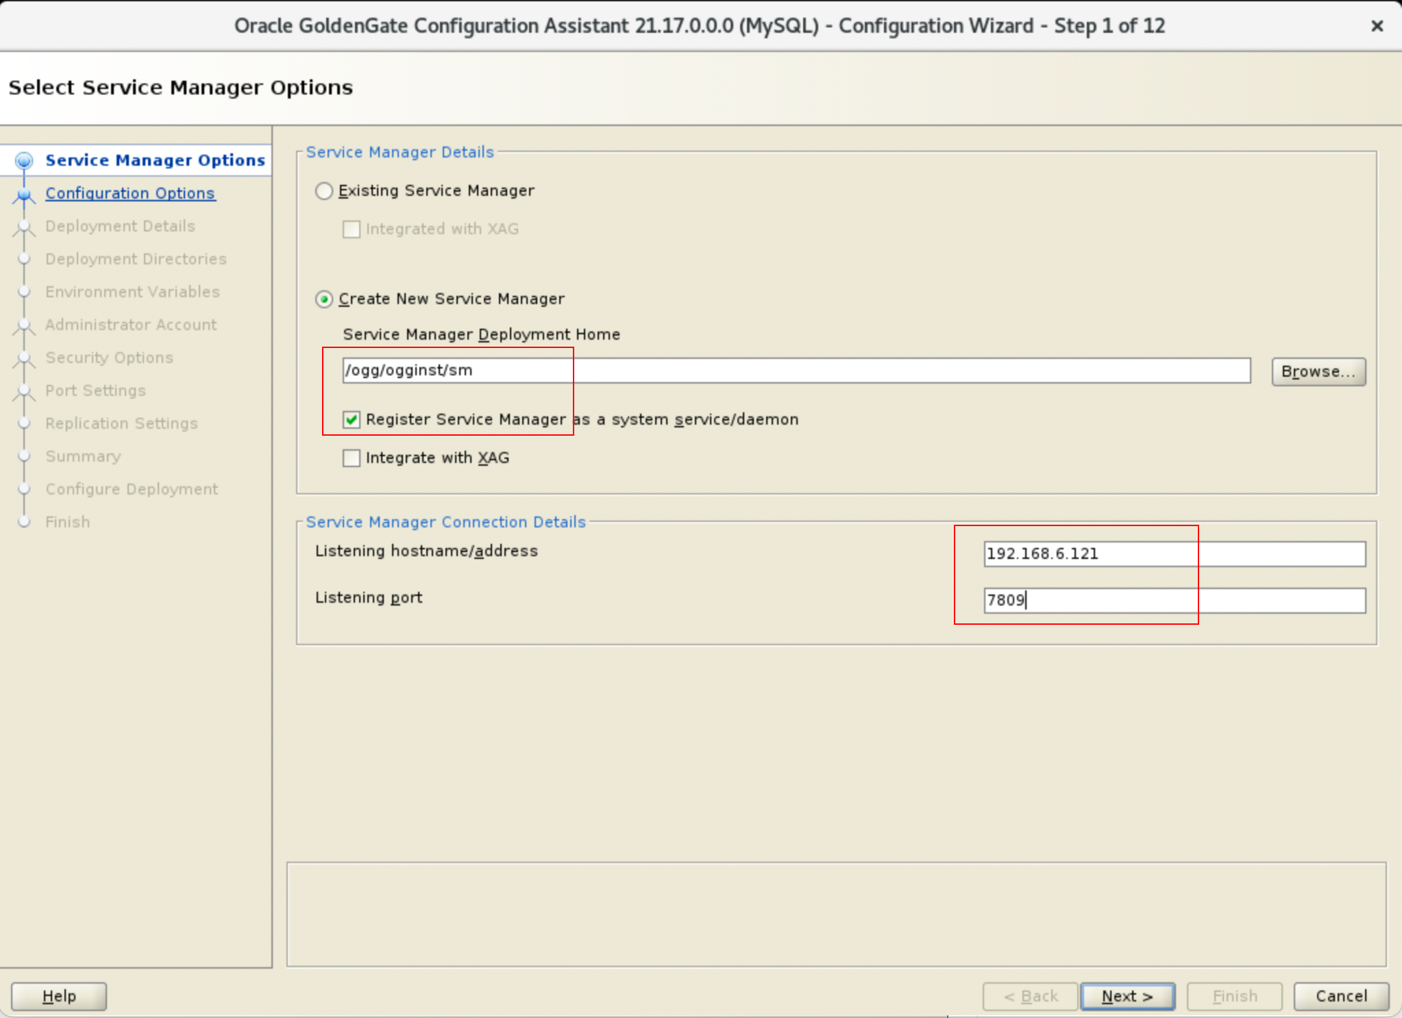1402x1018 pixels.
Task: Enable Integrate with XAG checkbox
Action: [352, 458]
